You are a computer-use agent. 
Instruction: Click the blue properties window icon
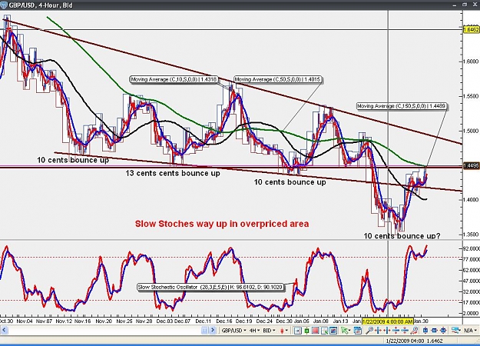click(x=358, y=331)
